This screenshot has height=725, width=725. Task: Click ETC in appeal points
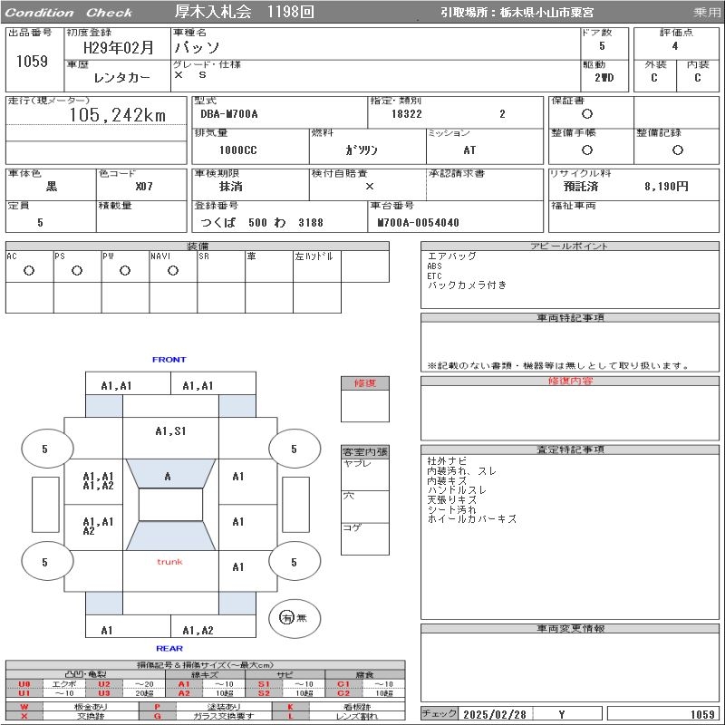(x=434, y=276)
